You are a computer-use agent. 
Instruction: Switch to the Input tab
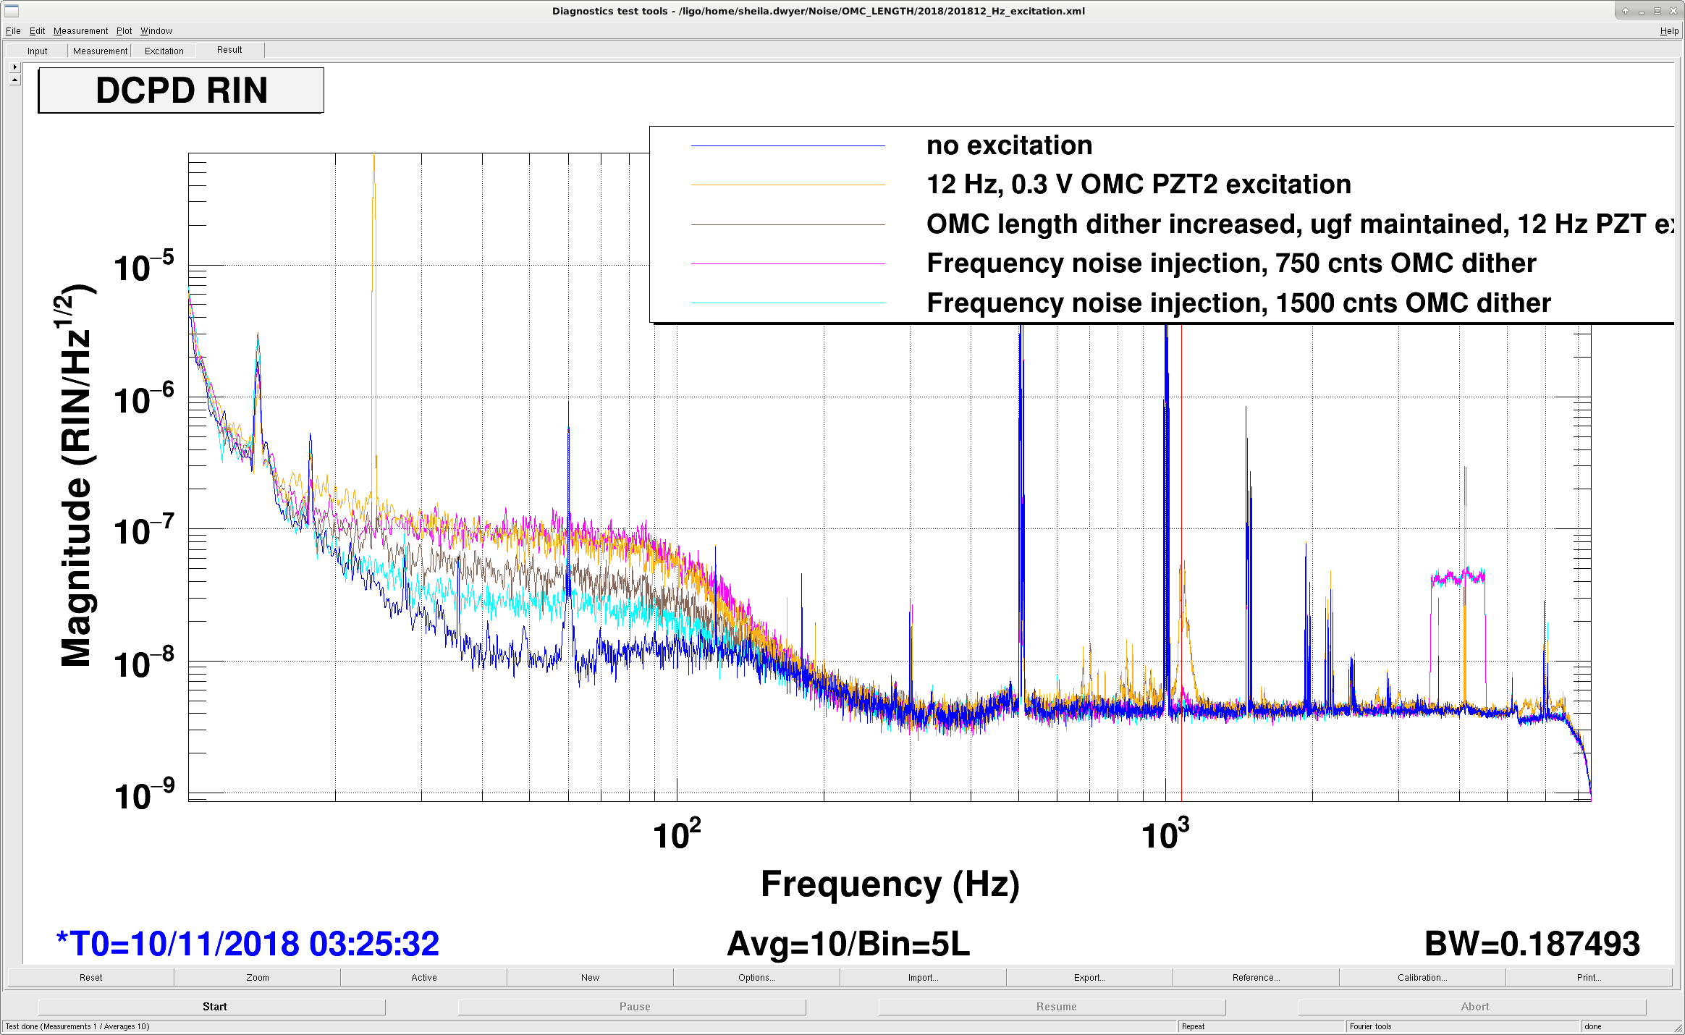pyautogui.click(x=38, y=51)
